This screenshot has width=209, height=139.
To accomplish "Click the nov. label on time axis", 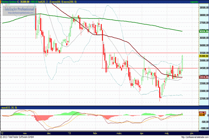I will pos(25,133).
